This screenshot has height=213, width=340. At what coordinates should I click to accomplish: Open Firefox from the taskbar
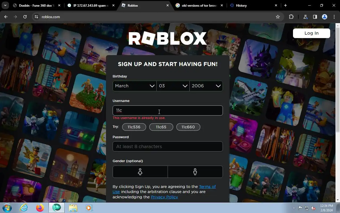tap(40, 208)
